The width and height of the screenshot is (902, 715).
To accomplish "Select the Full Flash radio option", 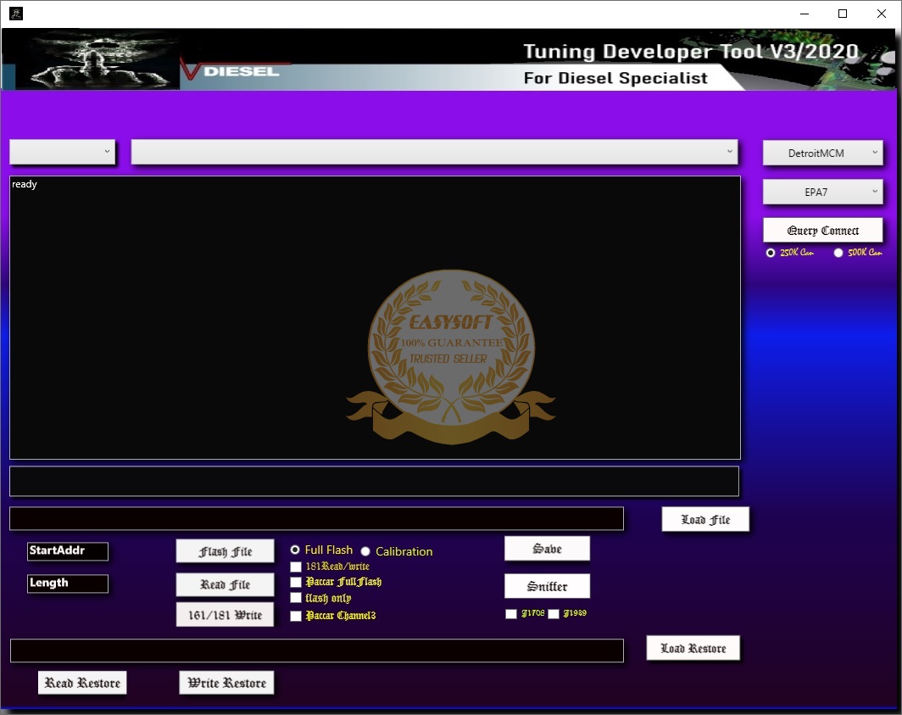I will click(x=295, y=550).
